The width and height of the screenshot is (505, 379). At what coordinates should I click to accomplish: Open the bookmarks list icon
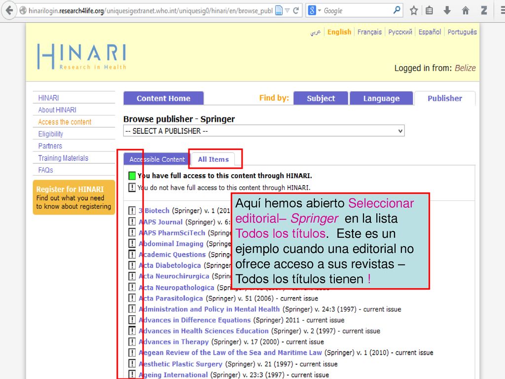click(429, 11)
